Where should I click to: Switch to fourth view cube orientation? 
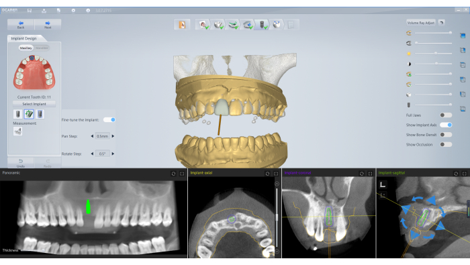pos(463,79)
